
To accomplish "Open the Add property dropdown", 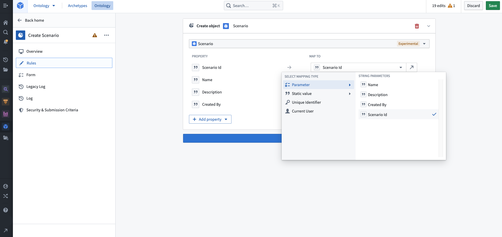I will [210, 119].
